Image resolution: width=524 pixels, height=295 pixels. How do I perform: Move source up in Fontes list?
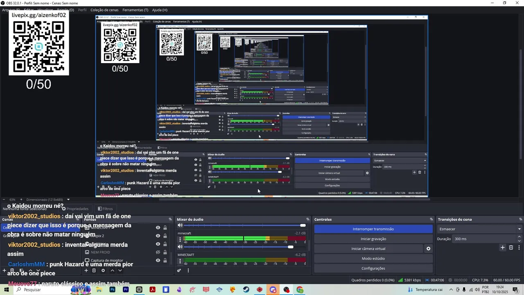[112, 270]
